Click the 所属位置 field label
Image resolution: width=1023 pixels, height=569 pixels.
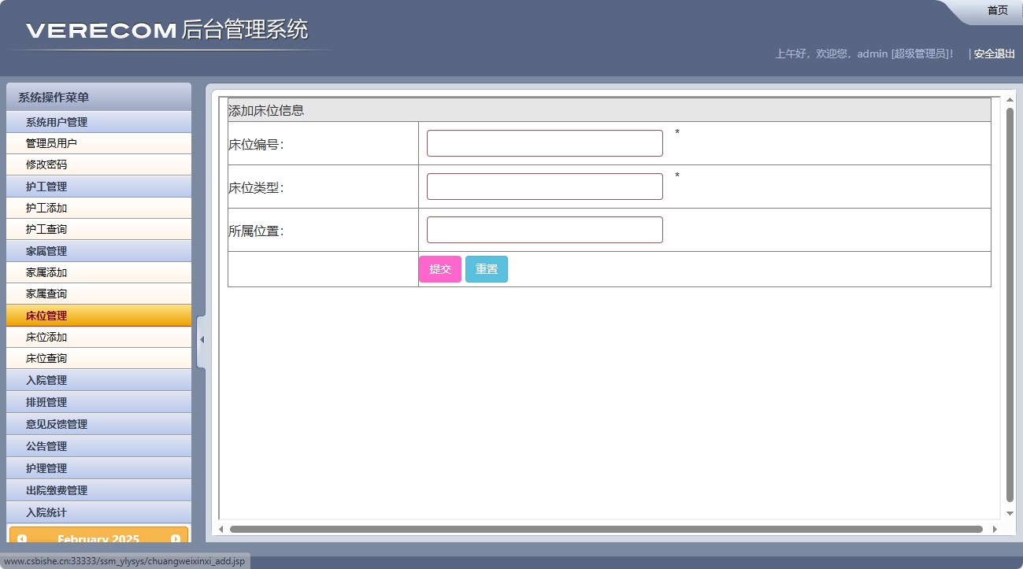tap(256, 231)
